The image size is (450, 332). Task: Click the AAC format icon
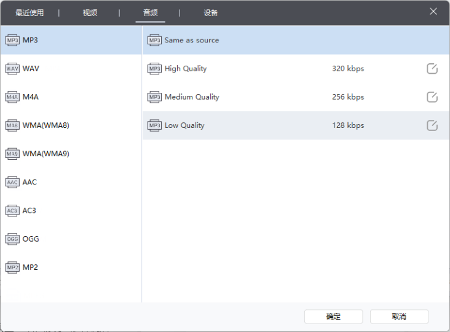12,182
